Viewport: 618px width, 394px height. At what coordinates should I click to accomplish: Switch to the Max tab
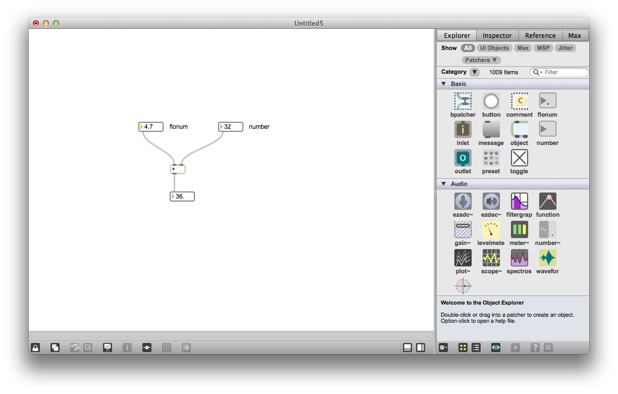pyautogui.click(x=575, y=35)
